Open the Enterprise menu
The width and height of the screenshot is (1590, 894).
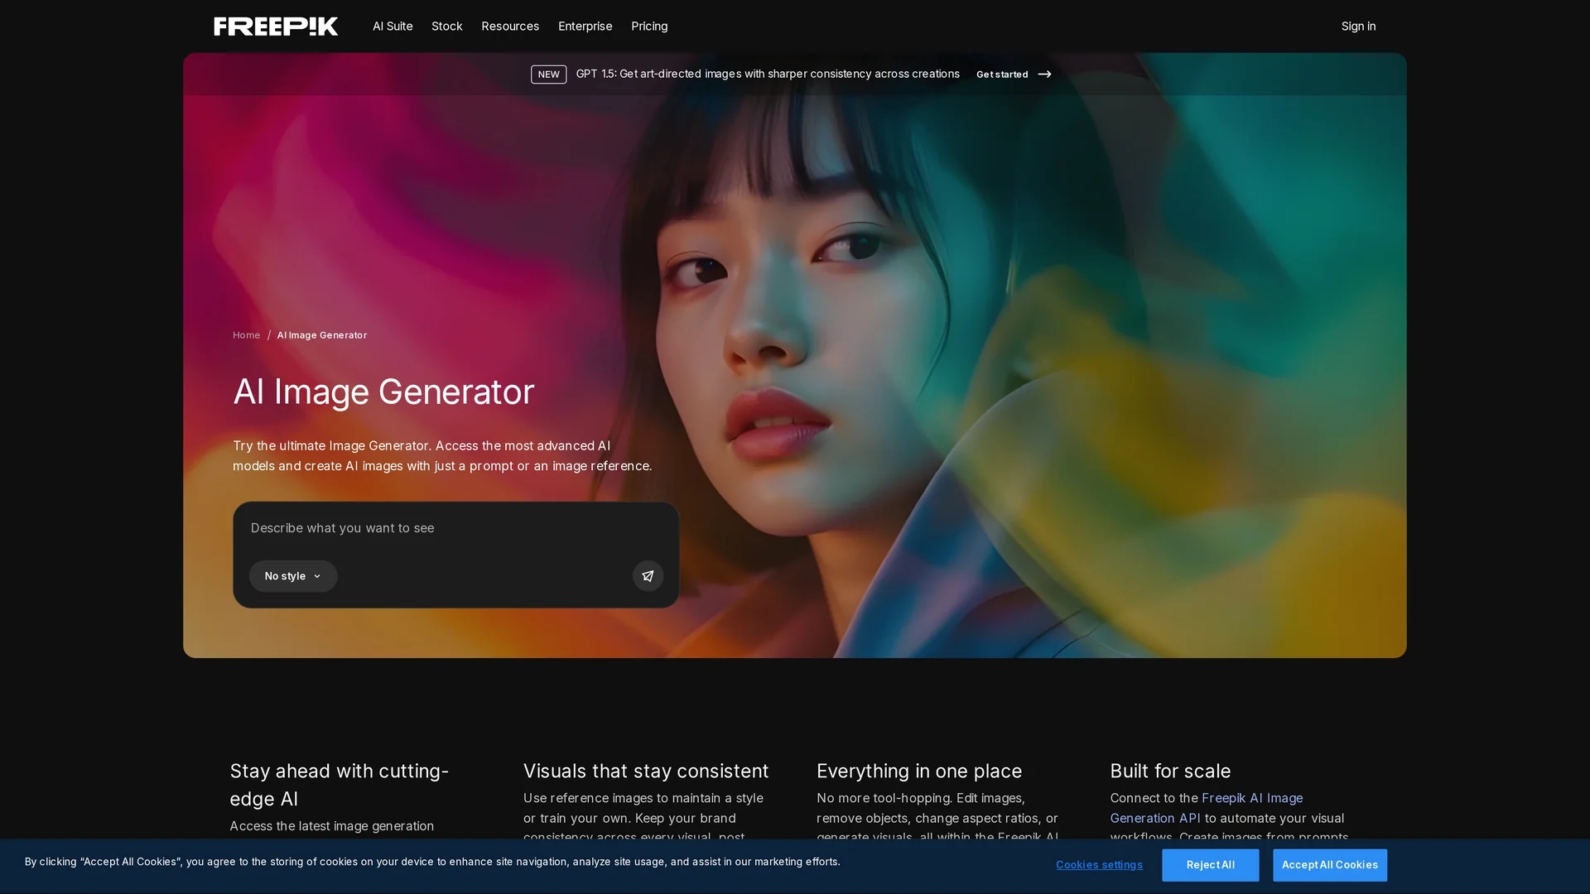click(x=585, y=26)
